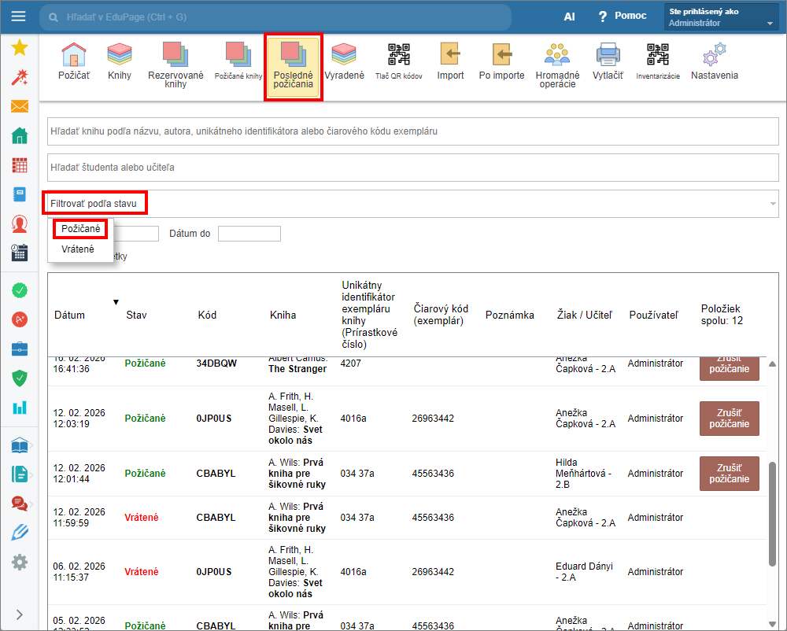Open Inventarizácia QR icon

tap(657, 62)
